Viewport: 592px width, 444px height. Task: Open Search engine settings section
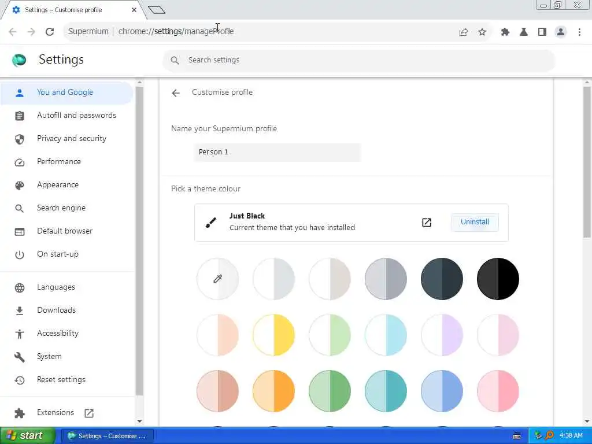point(67,208)
